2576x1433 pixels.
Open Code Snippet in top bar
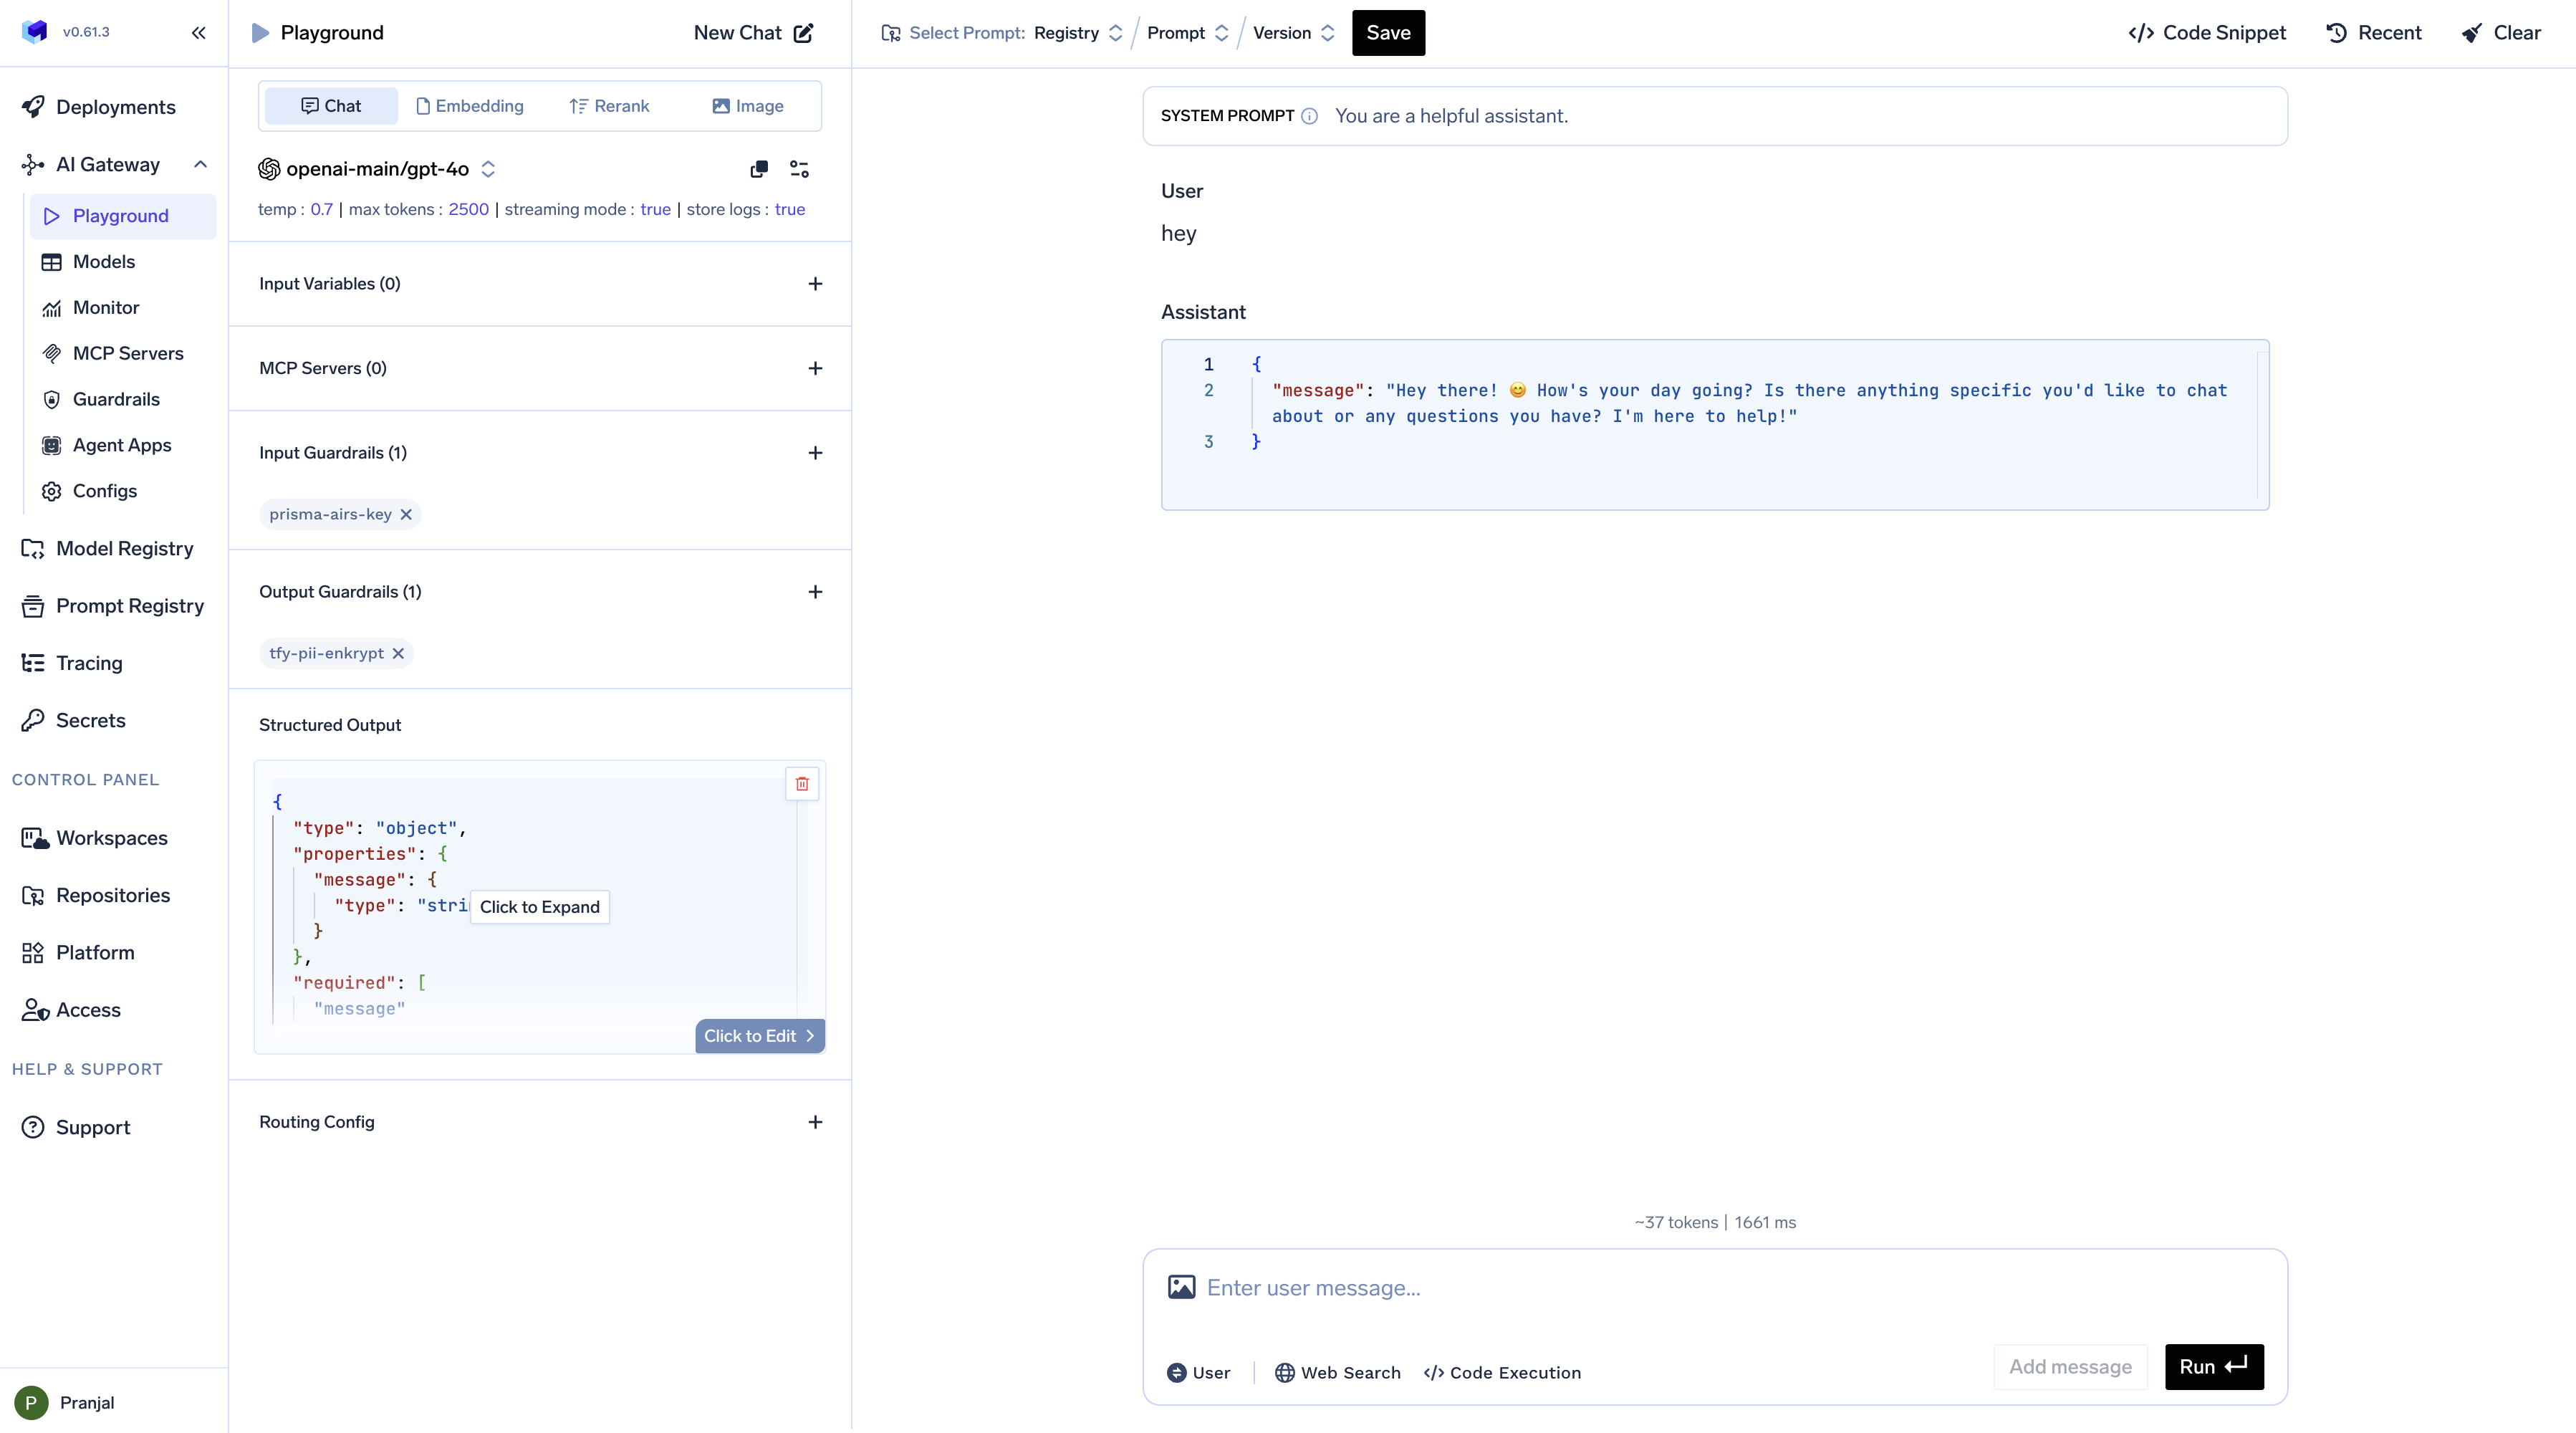coord(2207,33)
